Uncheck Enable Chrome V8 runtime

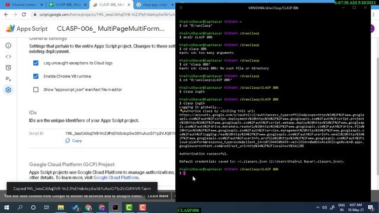(x=36, y=76)
